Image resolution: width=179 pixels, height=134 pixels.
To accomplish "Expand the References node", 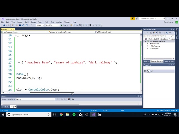I will coord(147,46).
